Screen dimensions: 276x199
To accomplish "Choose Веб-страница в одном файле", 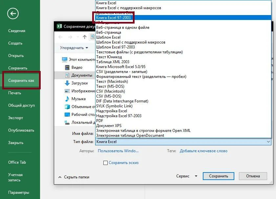I will point(183,27).
